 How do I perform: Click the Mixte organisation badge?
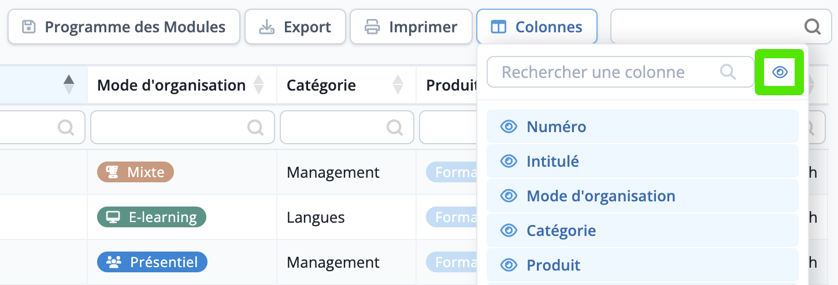point(135,172)
